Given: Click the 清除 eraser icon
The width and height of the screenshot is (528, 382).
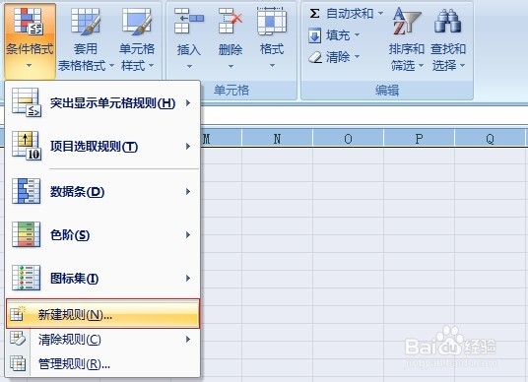Looking at the screenshot, I should coord(315,57).
